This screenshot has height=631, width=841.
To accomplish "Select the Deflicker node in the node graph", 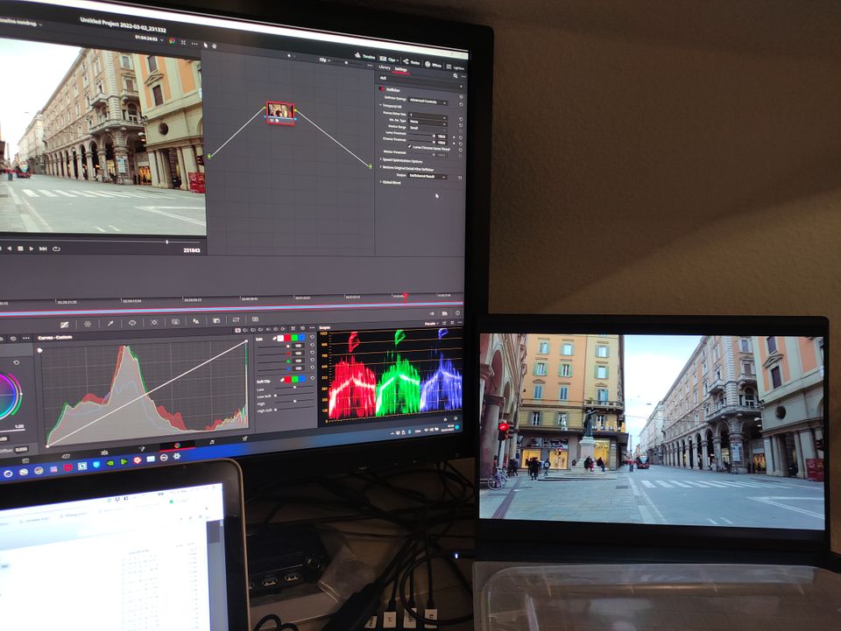I will [280, 112].
